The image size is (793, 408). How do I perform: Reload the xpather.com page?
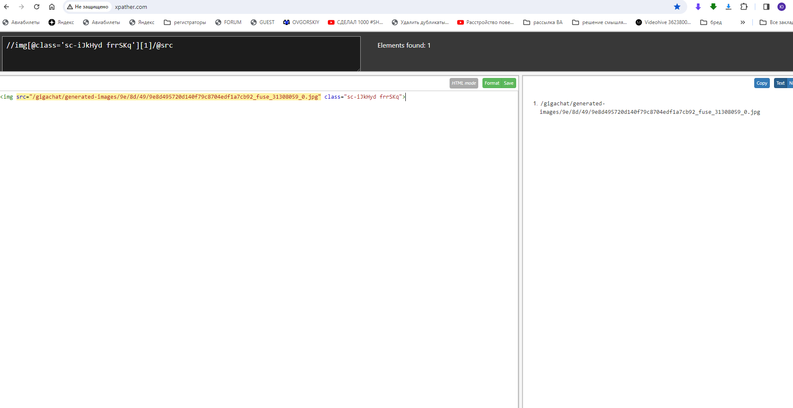37,7
